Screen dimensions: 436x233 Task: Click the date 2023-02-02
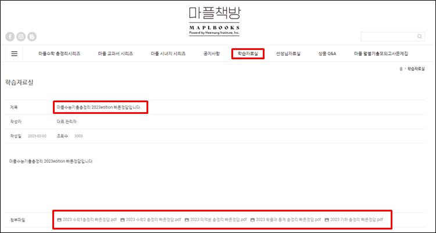point(37,136)
